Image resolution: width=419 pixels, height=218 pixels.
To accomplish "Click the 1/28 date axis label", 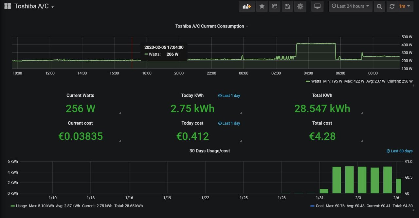I will point(282,198).
